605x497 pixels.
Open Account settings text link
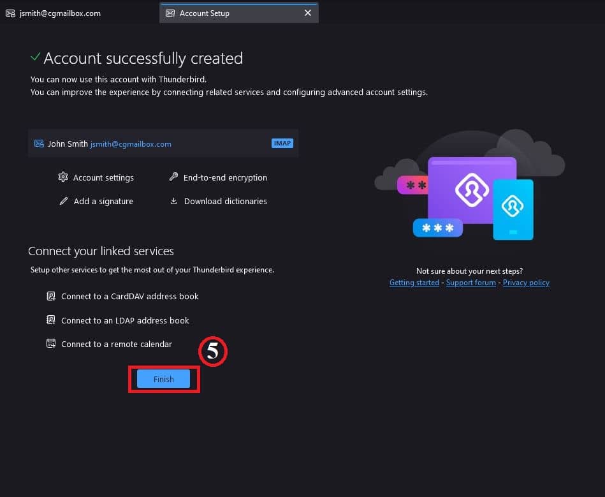pos(103,177)
